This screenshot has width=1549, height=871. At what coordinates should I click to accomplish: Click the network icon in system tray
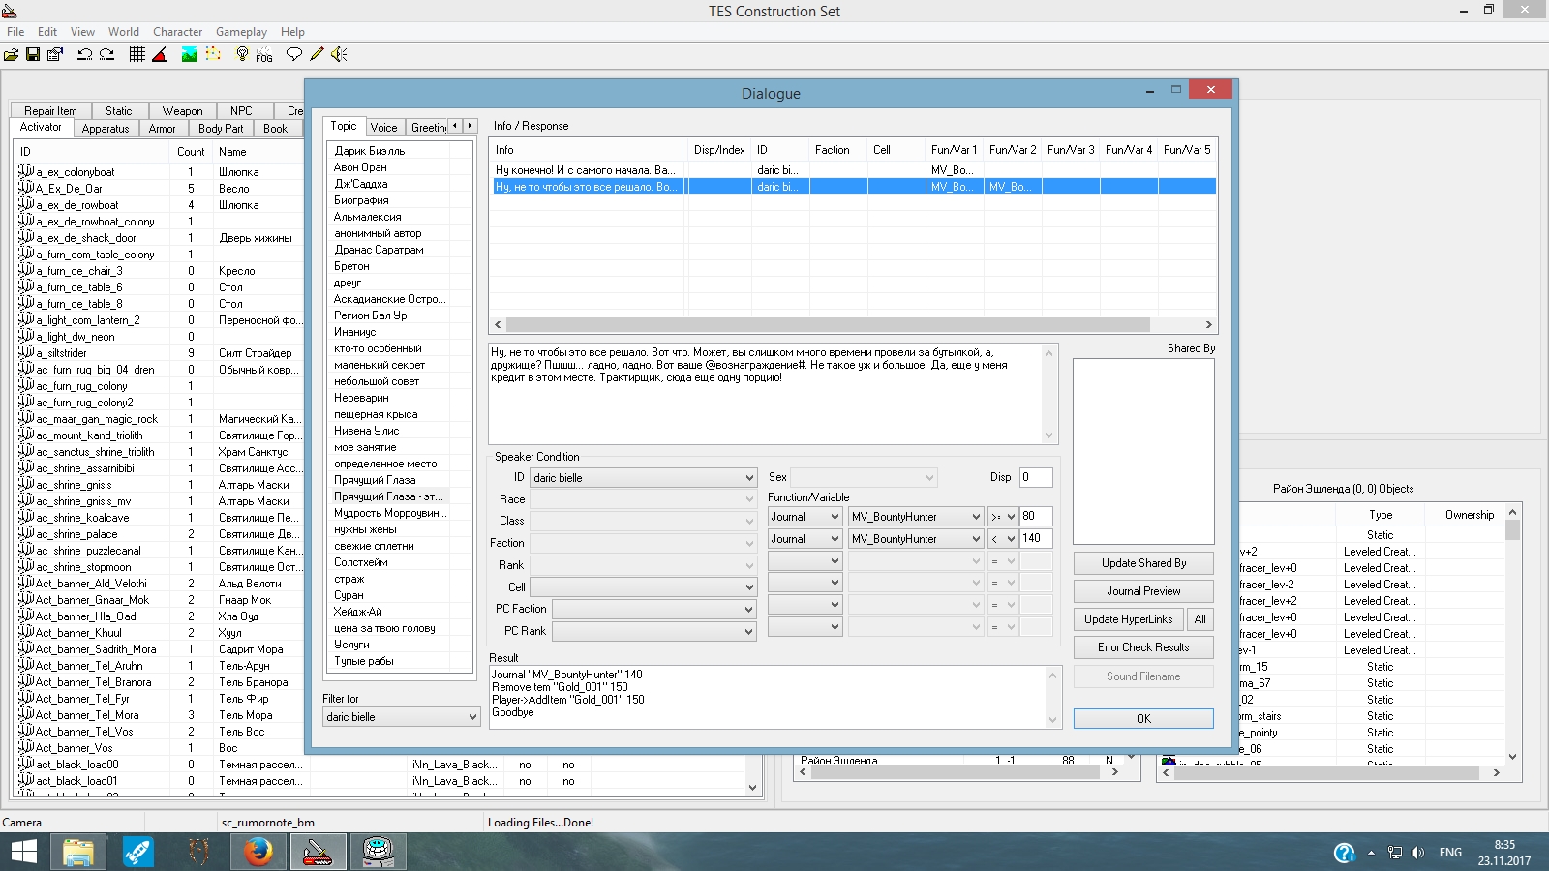click(x=1394, y=853)
